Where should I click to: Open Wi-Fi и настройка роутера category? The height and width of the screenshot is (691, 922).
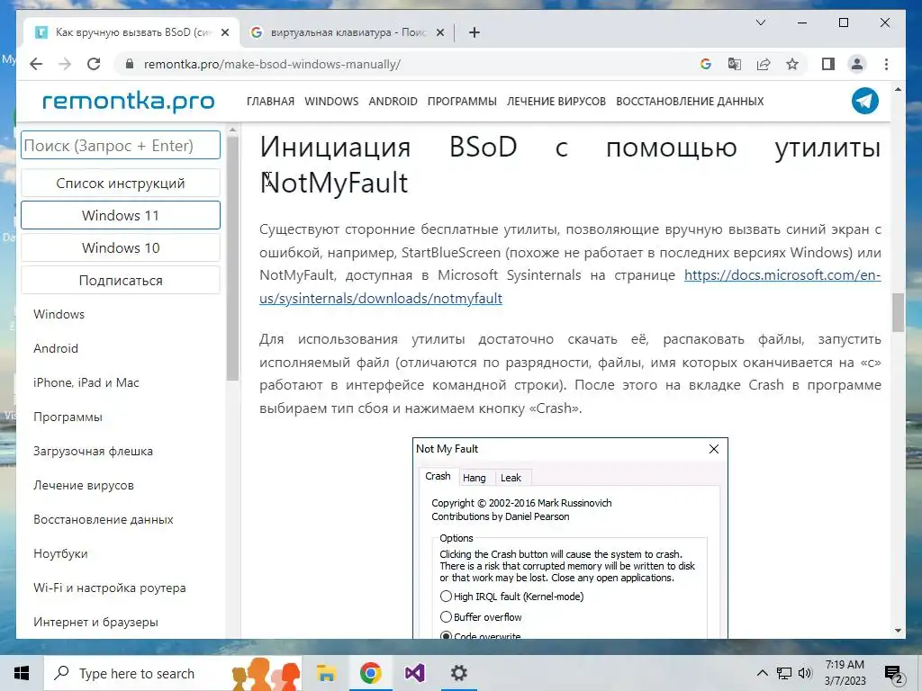tap(109, 588)
